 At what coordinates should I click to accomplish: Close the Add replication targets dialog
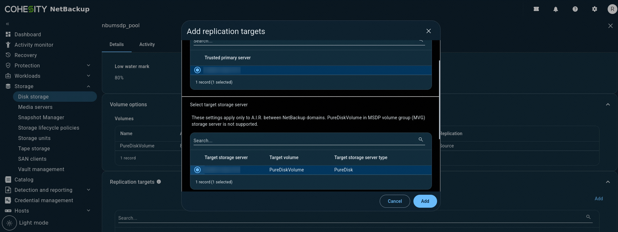(429, 31)
